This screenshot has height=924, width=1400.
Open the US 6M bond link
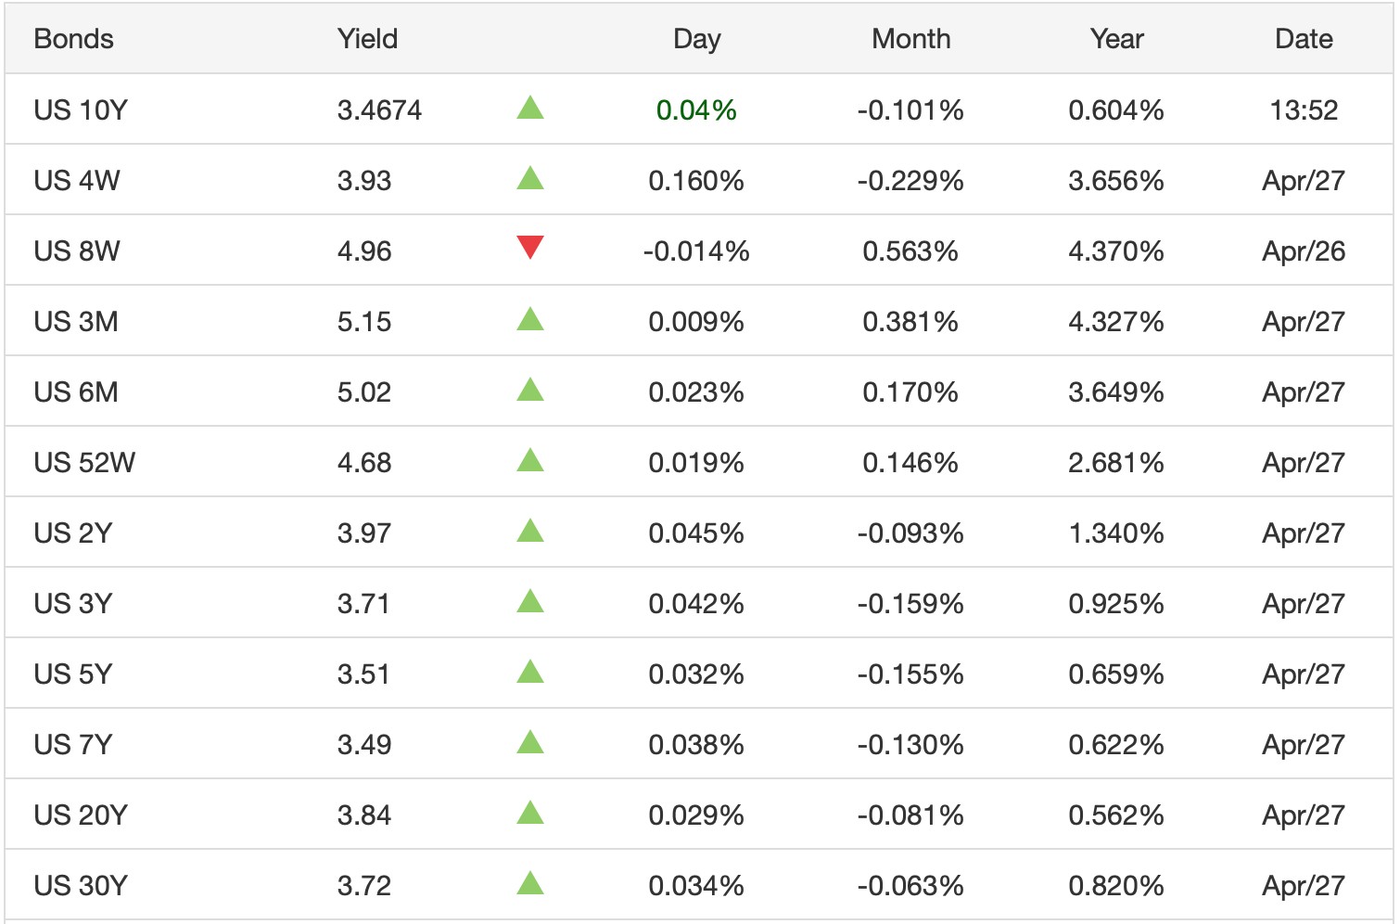76,392
